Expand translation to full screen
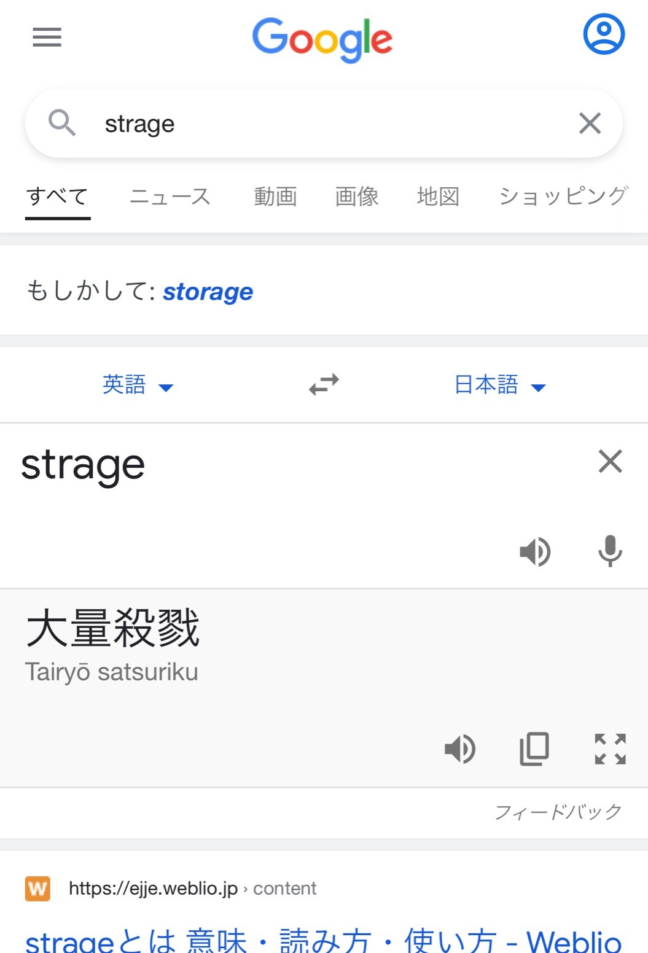Image resolution: width=648 pixels, height=953 pixels. (x=610, y=749)
